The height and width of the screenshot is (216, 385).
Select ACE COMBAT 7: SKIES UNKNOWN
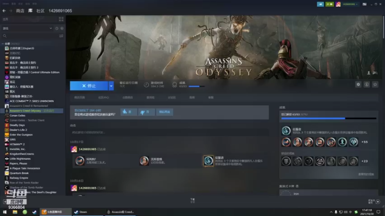click(32, 101)
